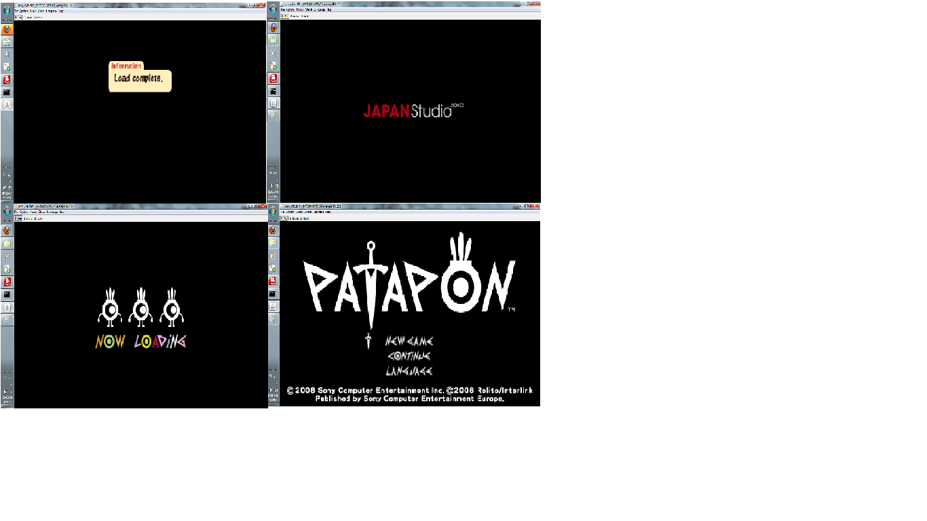Screen dimensions: 927x521
Task: Open the black console icon beside JAPAN Studio
Action: click(x=274, y=90)
